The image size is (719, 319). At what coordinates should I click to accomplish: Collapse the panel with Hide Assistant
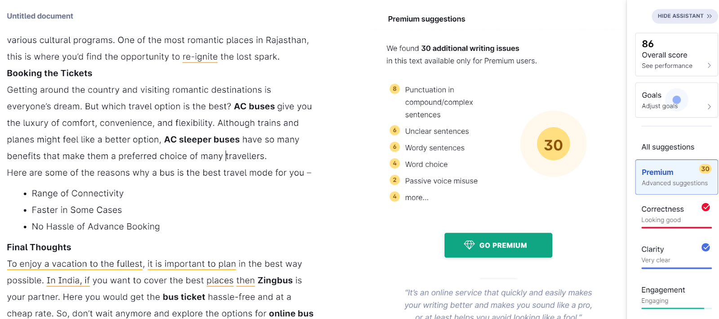(684, 16)
